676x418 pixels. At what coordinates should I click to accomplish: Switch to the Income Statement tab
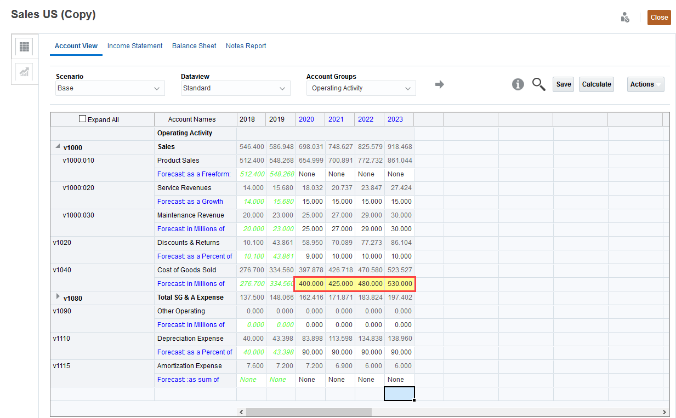[x=135, y=46]
